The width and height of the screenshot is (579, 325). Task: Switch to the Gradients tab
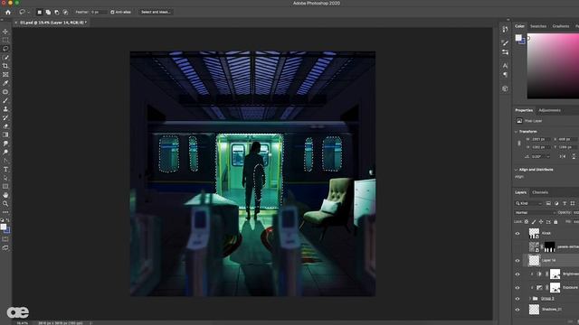561,26
